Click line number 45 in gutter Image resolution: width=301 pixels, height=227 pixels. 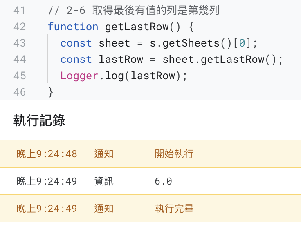point(19,76)
